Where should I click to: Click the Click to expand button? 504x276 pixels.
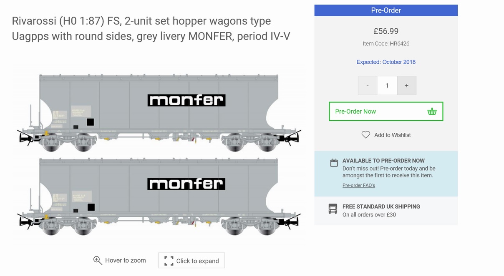coord(192,261)
